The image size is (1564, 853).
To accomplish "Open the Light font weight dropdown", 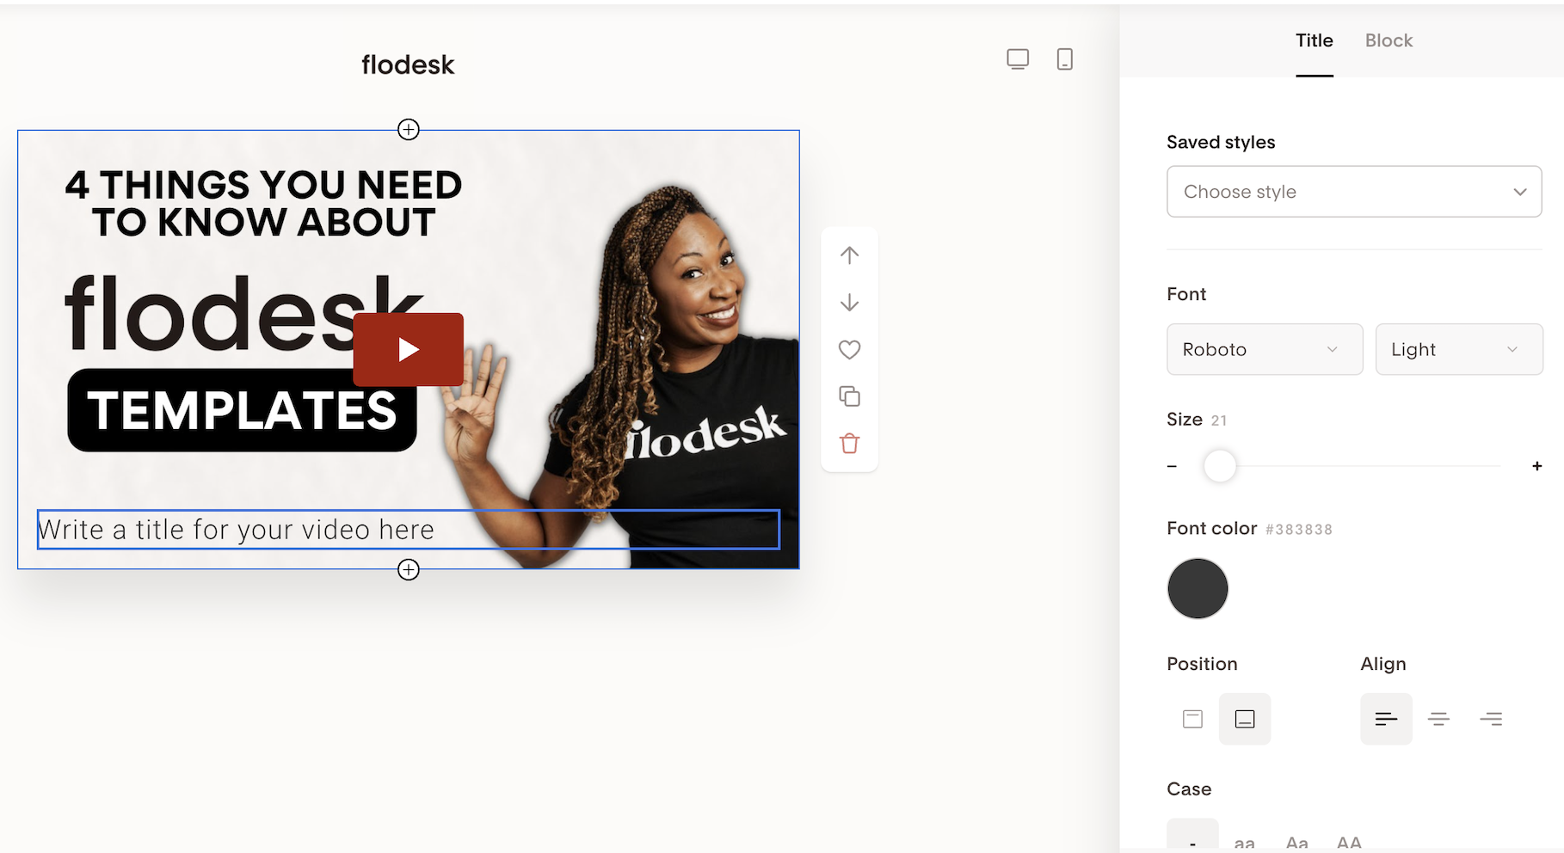I will pos(1459,349).
